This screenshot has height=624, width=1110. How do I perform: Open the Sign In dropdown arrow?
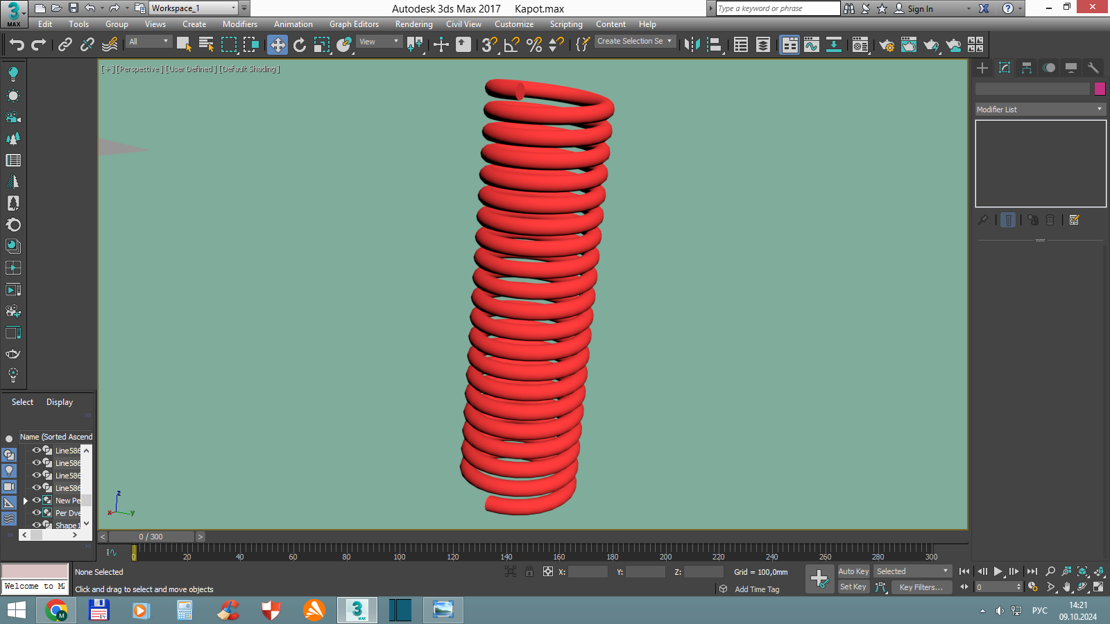click(x=969, y=9)
